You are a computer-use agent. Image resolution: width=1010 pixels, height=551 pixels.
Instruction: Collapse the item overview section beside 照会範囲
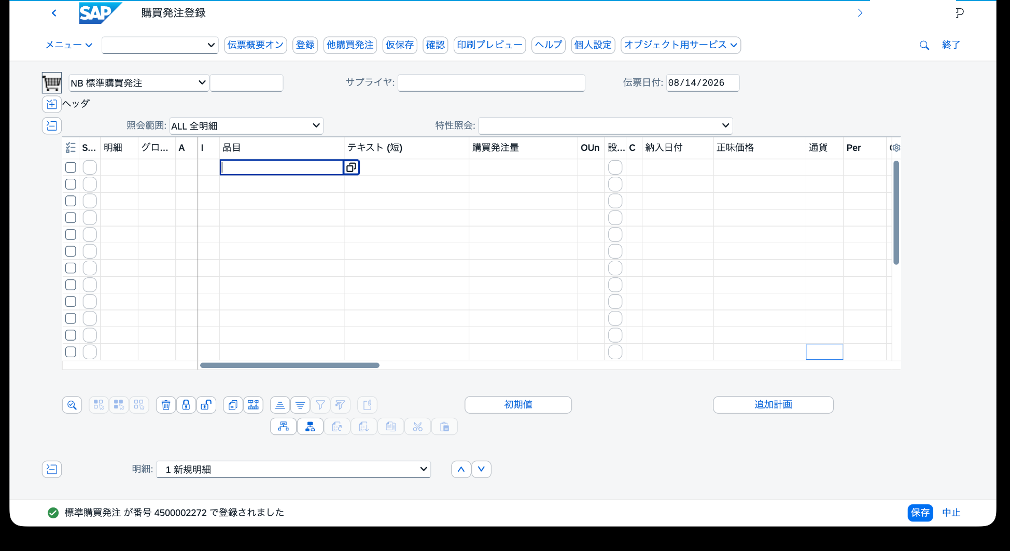click(52, 125)
